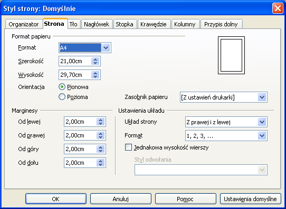Click the Ustawienia domyślne button

[251, 199]
